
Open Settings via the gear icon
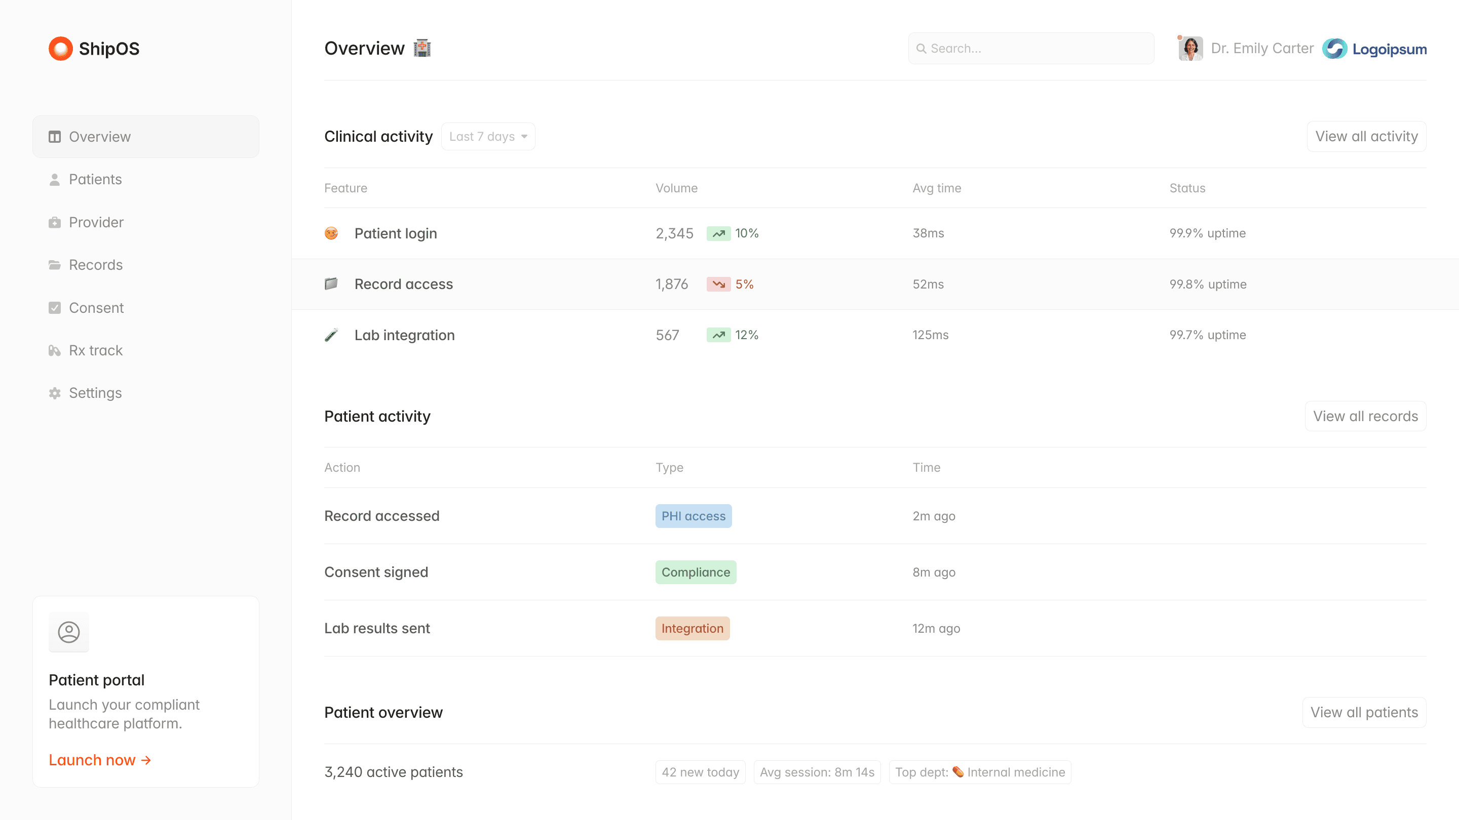[55, 393]
